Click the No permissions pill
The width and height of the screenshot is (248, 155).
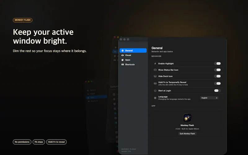point(22,142)
